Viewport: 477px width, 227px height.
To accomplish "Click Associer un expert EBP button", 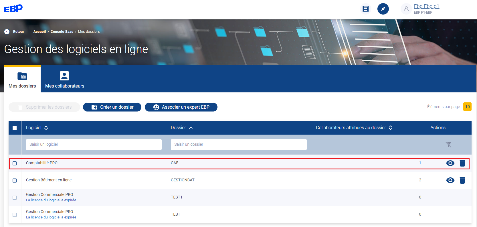I will point(181,107).
